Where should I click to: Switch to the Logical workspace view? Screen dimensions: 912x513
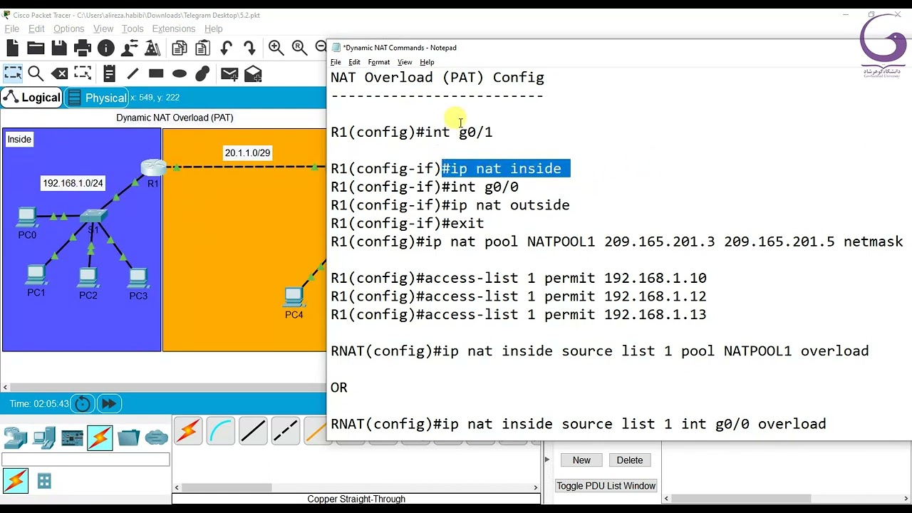click(x=32, y=98)
